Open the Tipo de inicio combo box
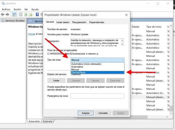The image size is (175, 130). 98,60
